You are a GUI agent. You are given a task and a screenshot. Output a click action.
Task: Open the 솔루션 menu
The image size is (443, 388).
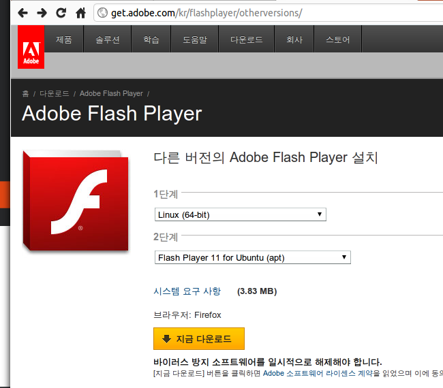108,39
